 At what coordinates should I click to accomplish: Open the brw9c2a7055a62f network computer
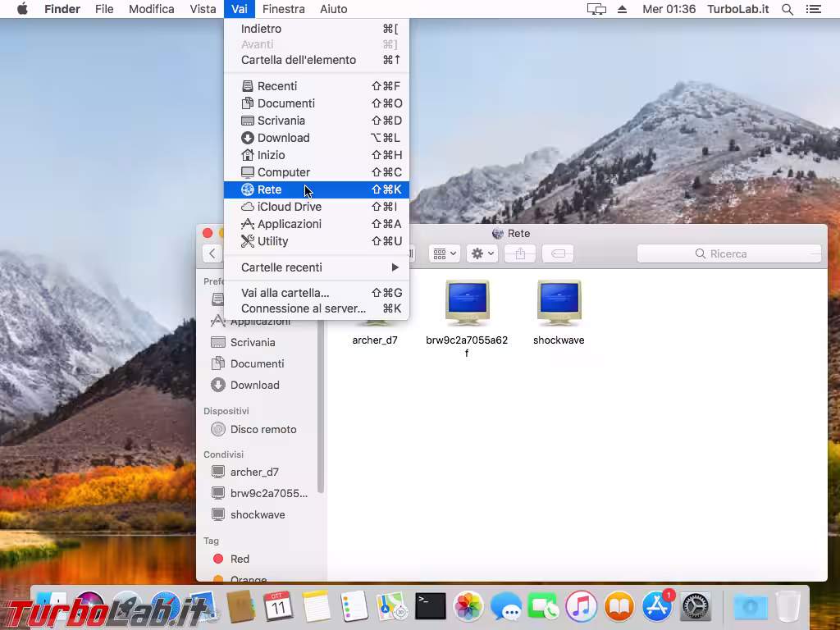[467, 304]
